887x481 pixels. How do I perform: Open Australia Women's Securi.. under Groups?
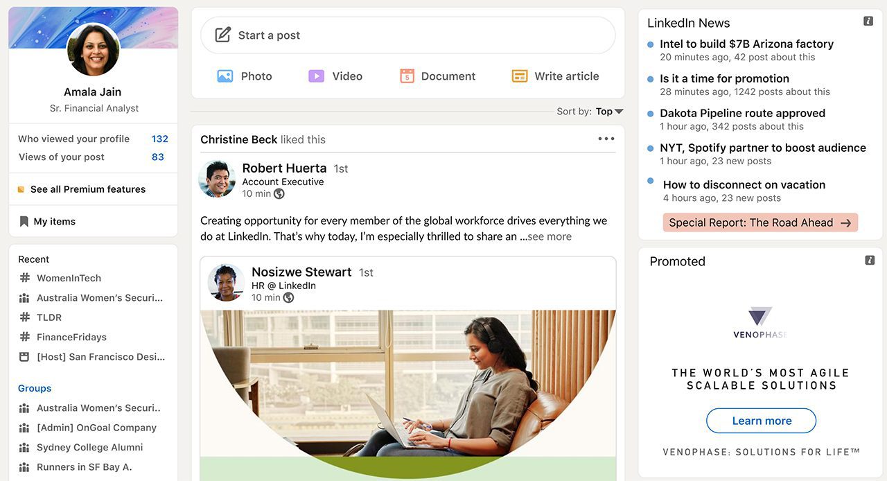pyautogui.click(x=98, y=408)
